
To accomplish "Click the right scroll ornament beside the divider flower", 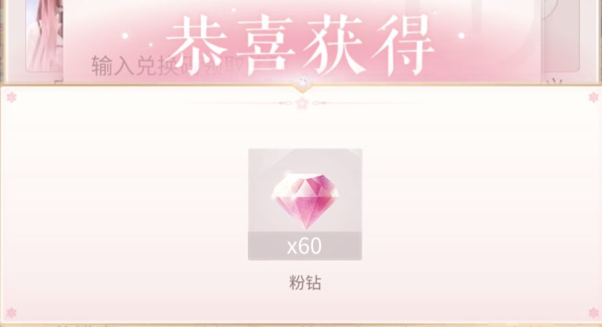I will tap(319, 103).
